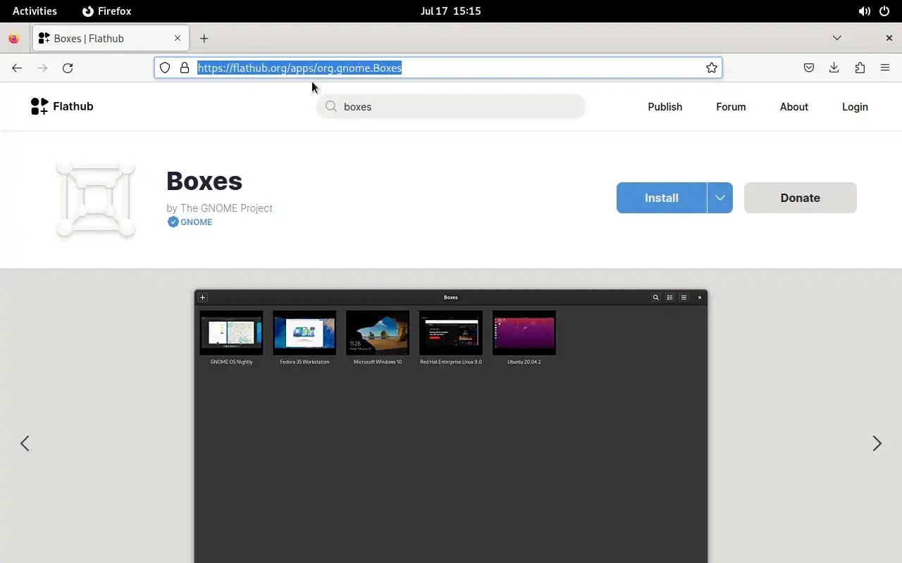
Task: Install the Boxes application
Action: (x=662, y=198)
